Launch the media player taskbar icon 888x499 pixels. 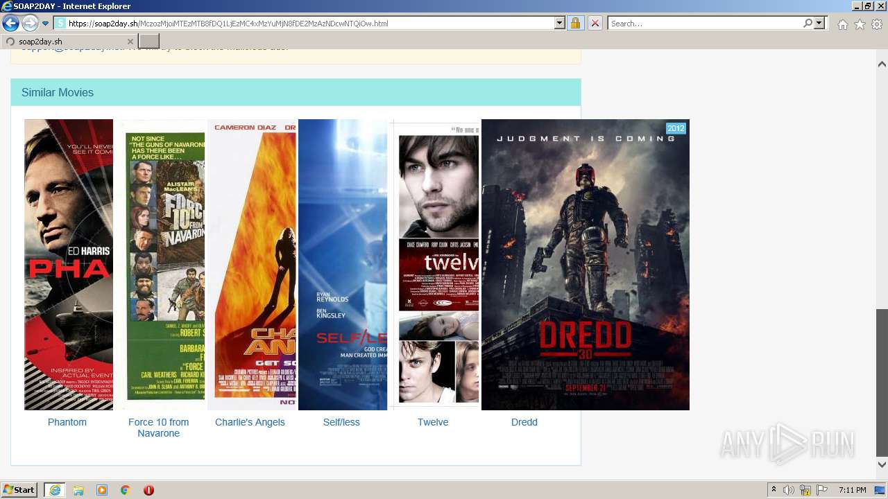(102, 490)
